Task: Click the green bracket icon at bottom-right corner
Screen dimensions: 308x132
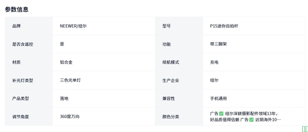Action: pos(305,129)
